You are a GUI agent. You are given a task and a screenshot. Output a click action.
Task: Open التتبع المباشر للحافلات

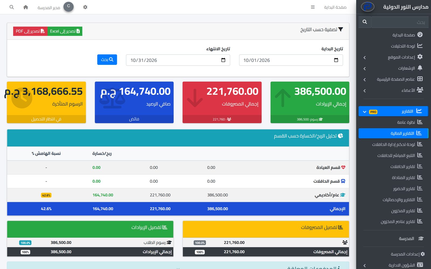click(x=393, y=155)
